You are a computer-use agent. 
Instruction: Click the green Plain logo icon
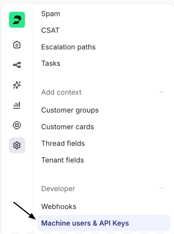coord(17,20)
